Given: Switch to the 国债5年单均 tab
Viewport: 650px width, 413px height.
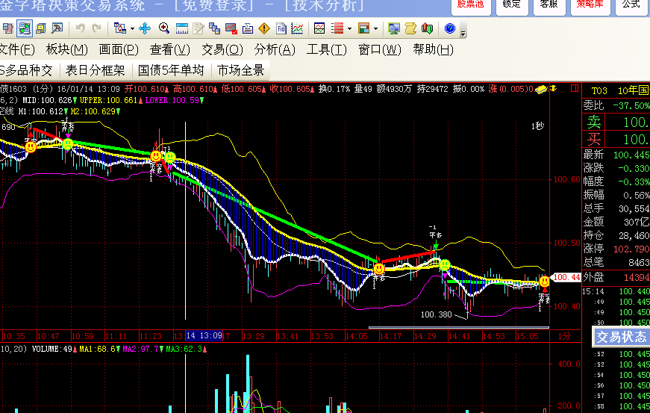Looking at the screenshot, I should (x=171, y=70).
